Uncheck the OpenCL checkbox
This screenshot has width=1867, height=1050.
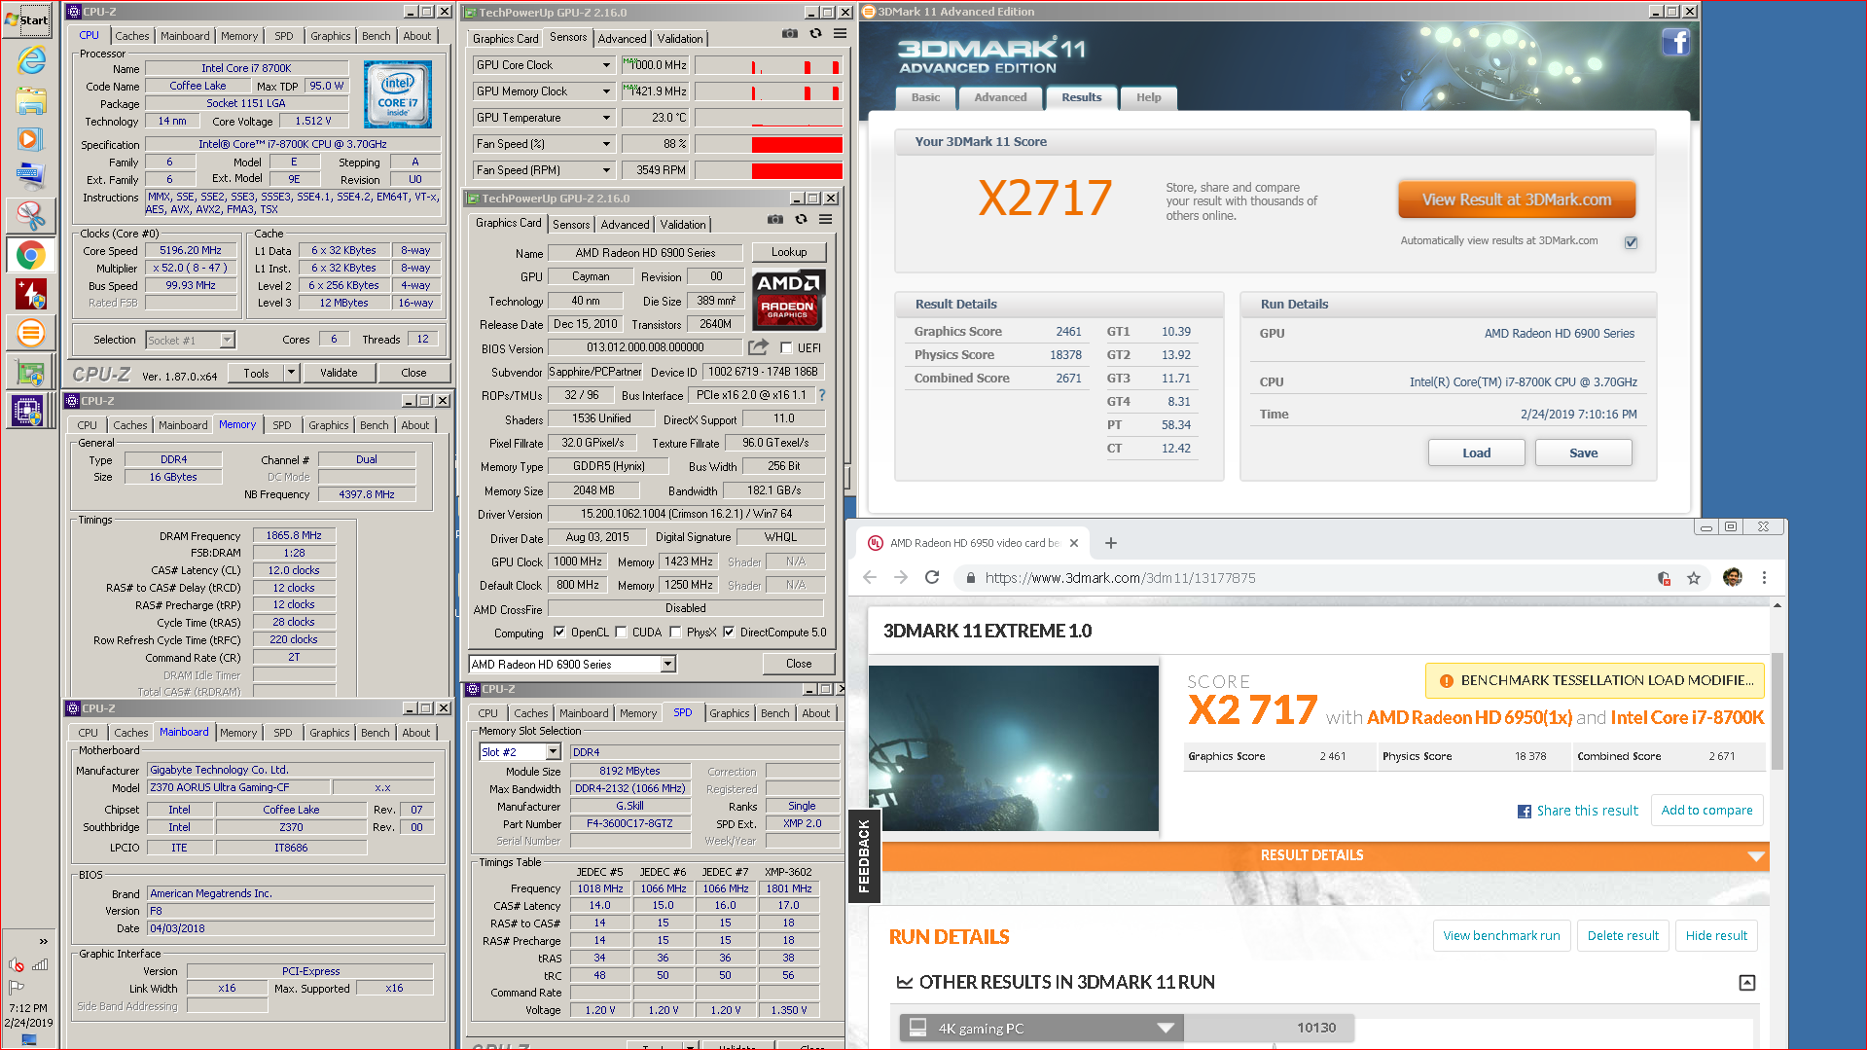559,632
